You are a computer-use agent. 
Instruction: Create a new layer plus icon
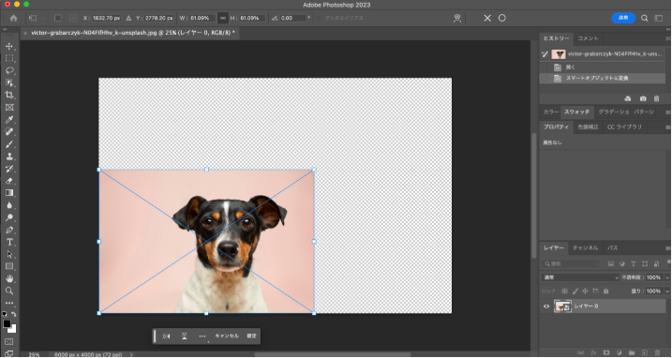(x=644, y=353)
